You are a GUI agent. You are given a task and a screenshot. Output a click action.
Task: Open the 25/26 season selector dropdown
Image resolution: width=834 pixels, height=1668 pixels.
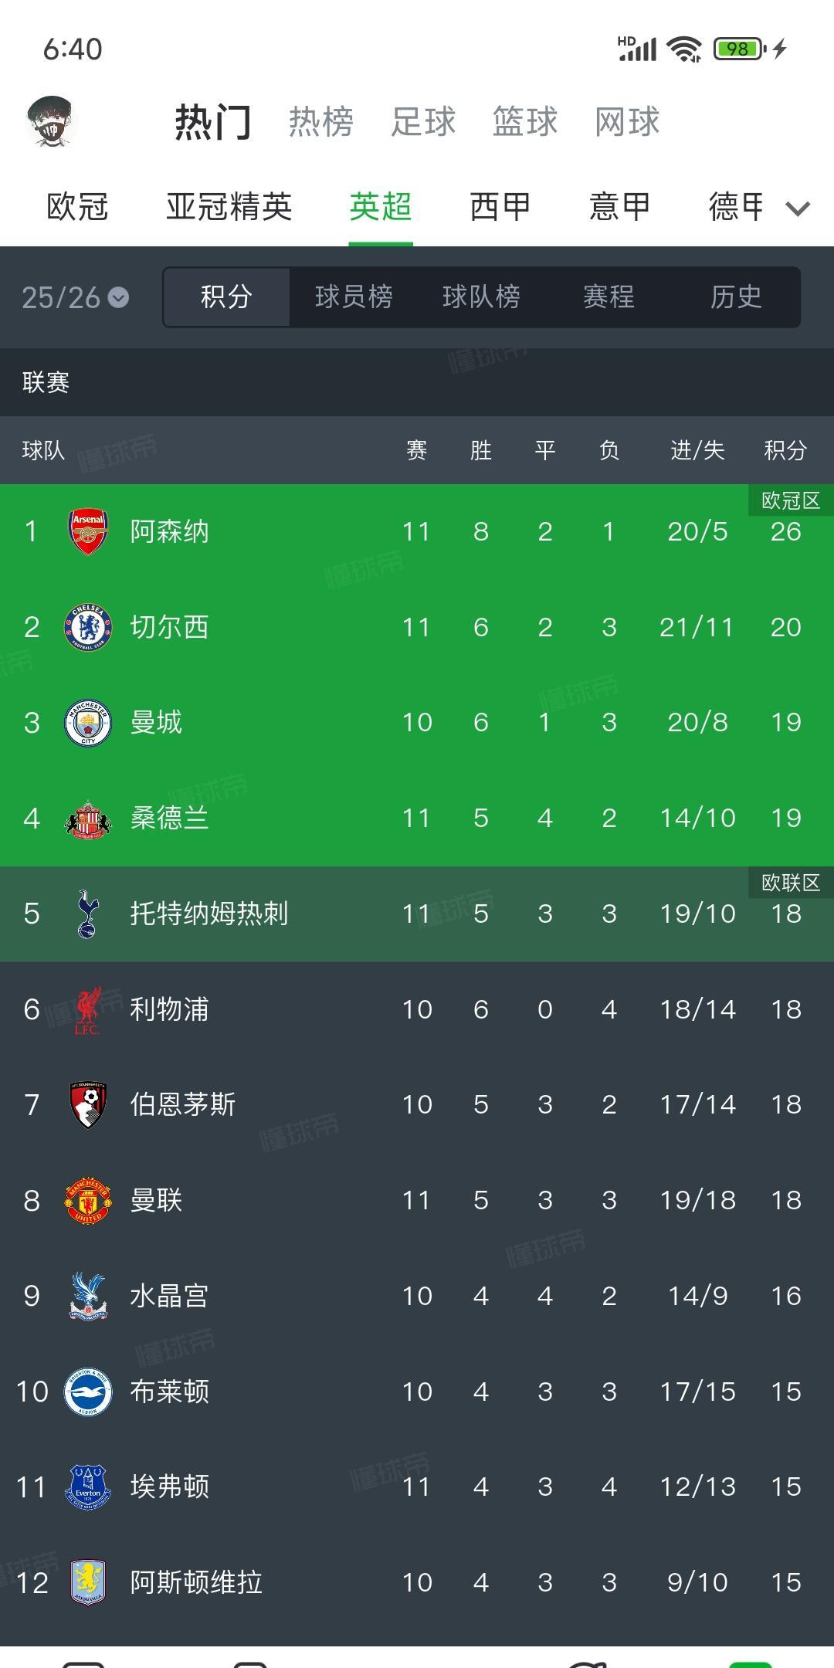(x=73, y=297)
